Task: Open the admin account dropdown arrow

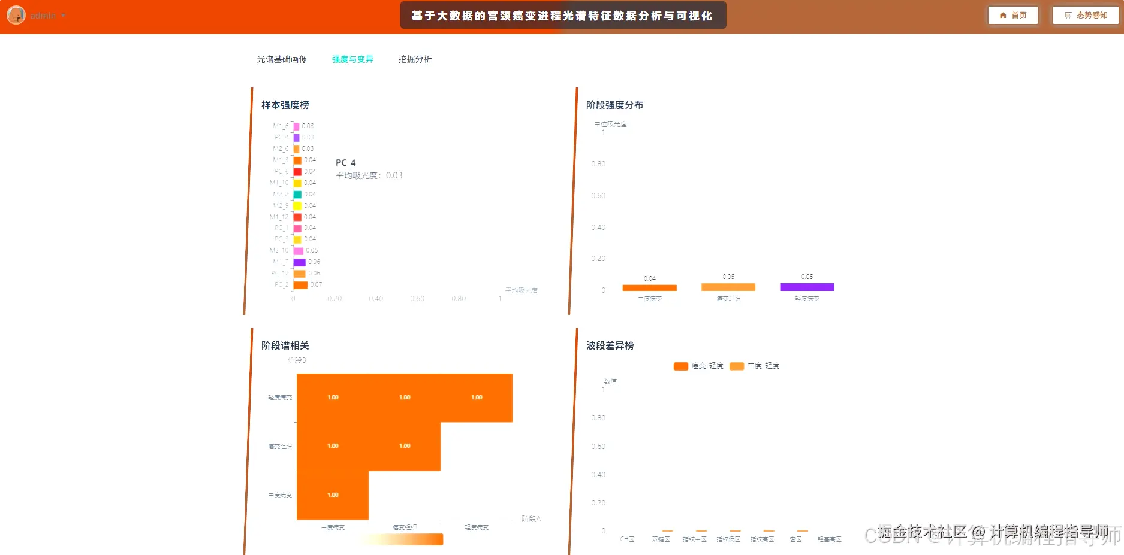Action: pyautogui.click(x=63, y=16)
